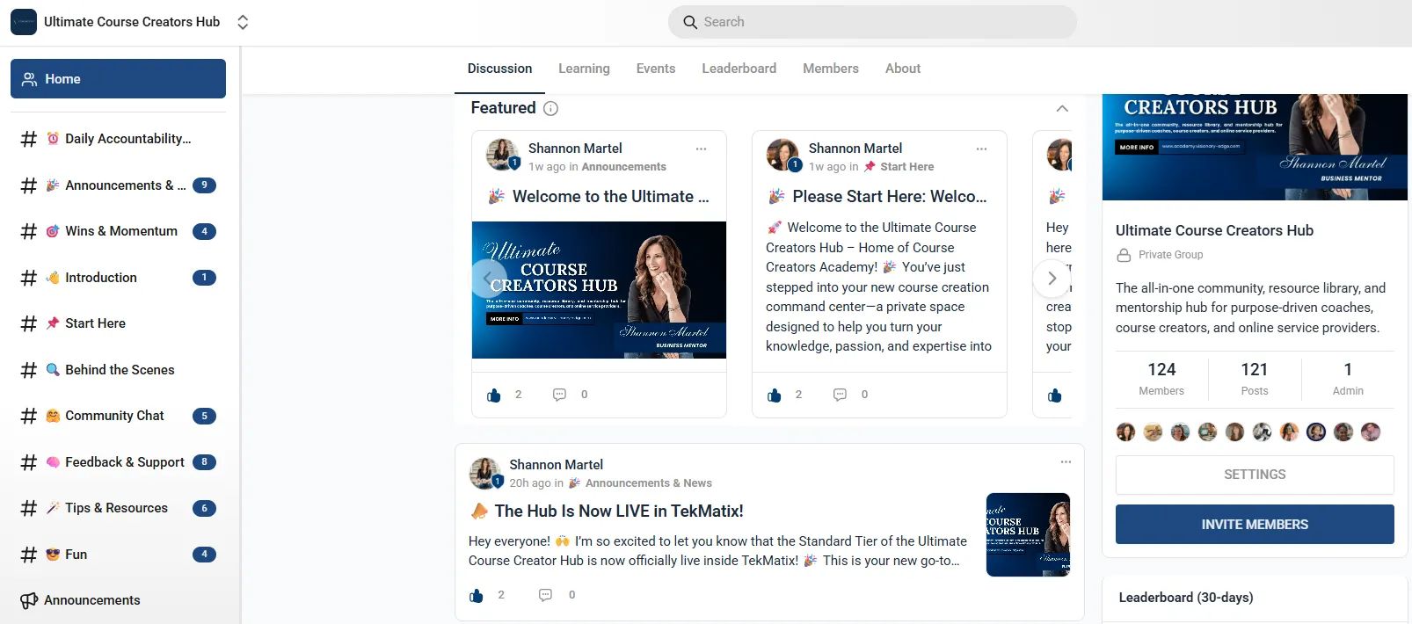Open the thumbnail on Hub Is Now LIVE post

click(1028, 534)
